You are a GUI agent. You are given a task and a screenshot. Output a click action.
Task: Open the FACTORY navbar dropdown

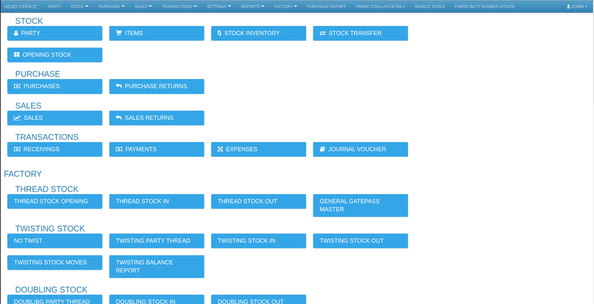pyautogui.click(x=286, y=6)
